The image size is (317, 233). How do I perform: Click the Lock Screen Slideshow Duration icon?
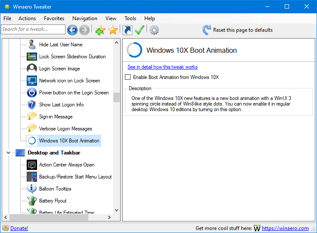click(32, 57)
